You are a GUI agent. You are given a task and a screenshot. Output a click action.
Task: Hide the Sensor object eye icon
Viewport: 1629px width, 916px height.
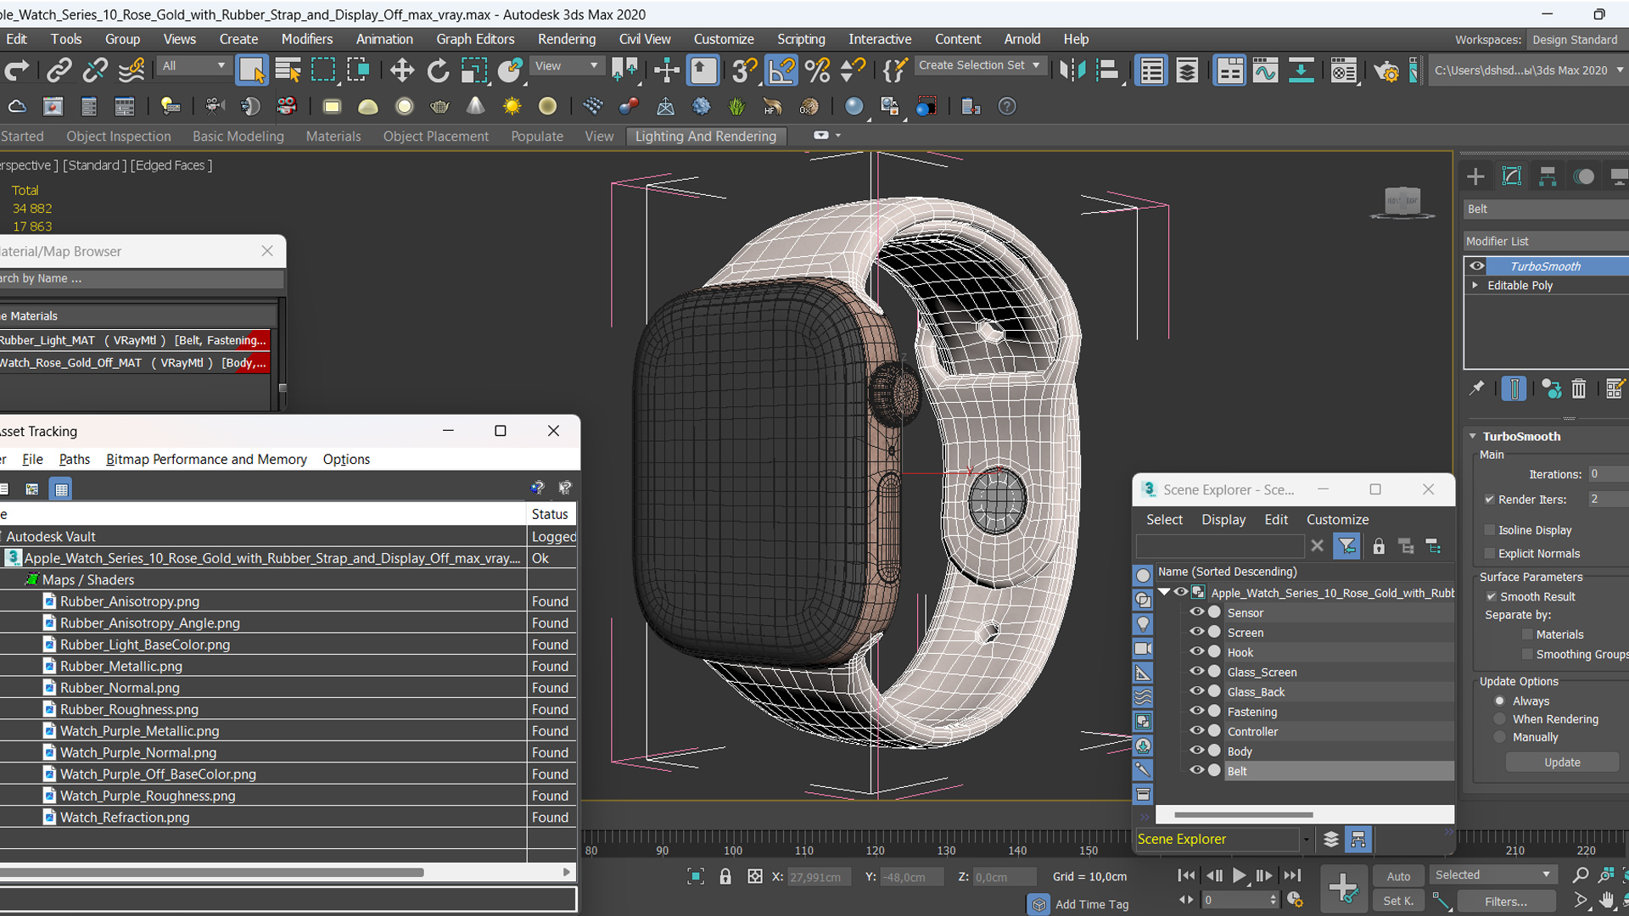(x=1197, y=612)
